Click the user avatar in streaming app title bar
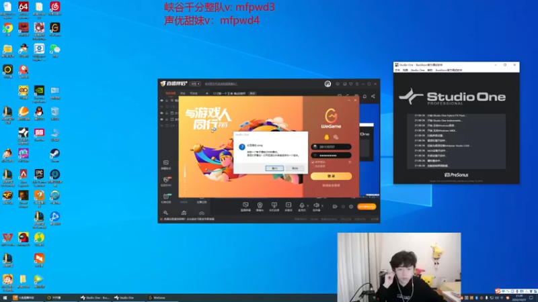The image size is (538, 302). 328,84
